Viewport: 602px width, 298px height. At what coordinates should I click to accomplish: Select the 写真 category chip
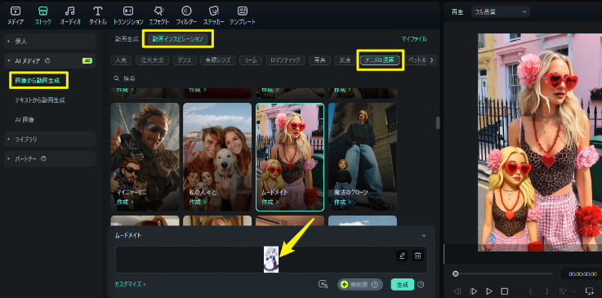[319, 60]
